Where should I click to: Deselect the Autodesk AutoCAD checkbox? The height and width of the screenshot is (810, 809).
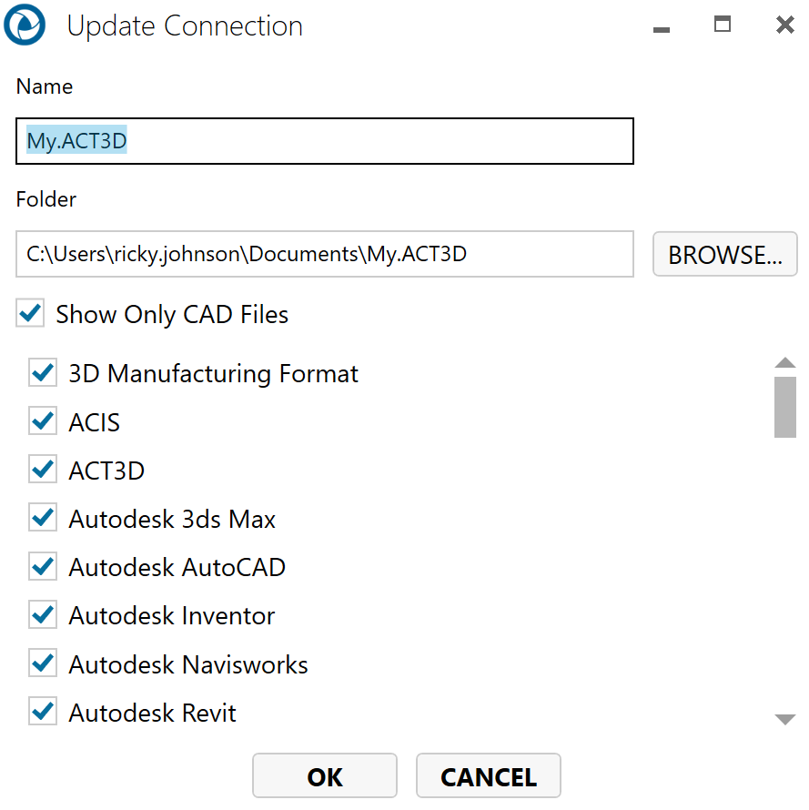point(43,567)
